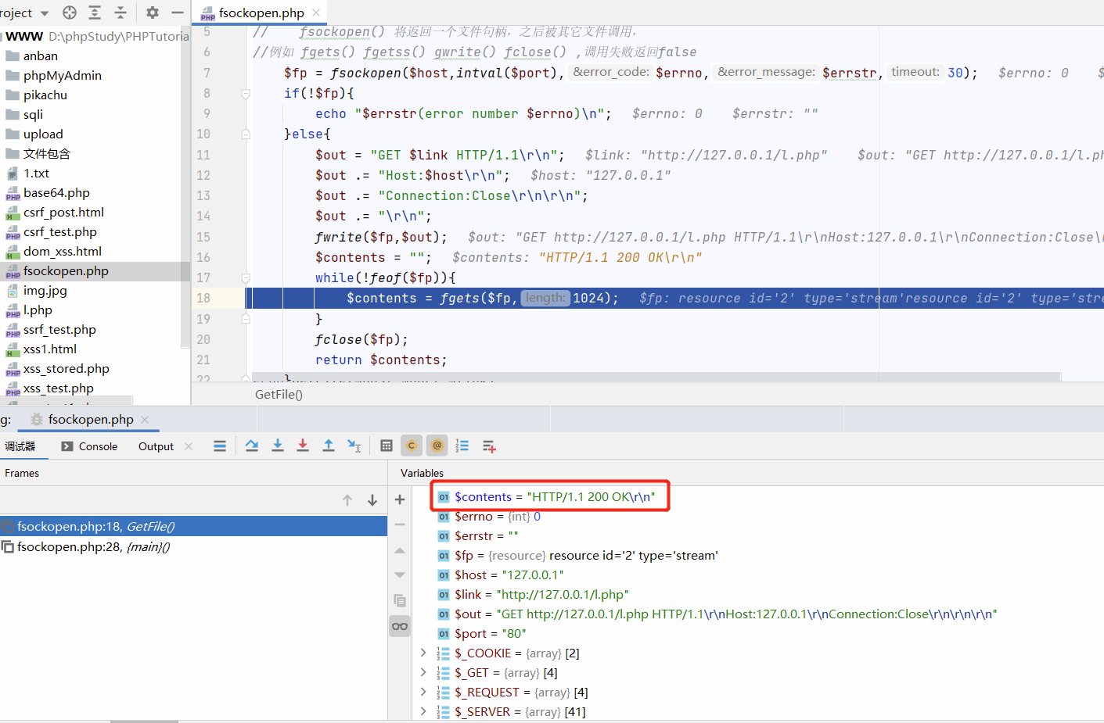This screenshot has height=723, width=1104.
Task: Toggle the glasses watches view icon
Action: [x=400, y=626]
